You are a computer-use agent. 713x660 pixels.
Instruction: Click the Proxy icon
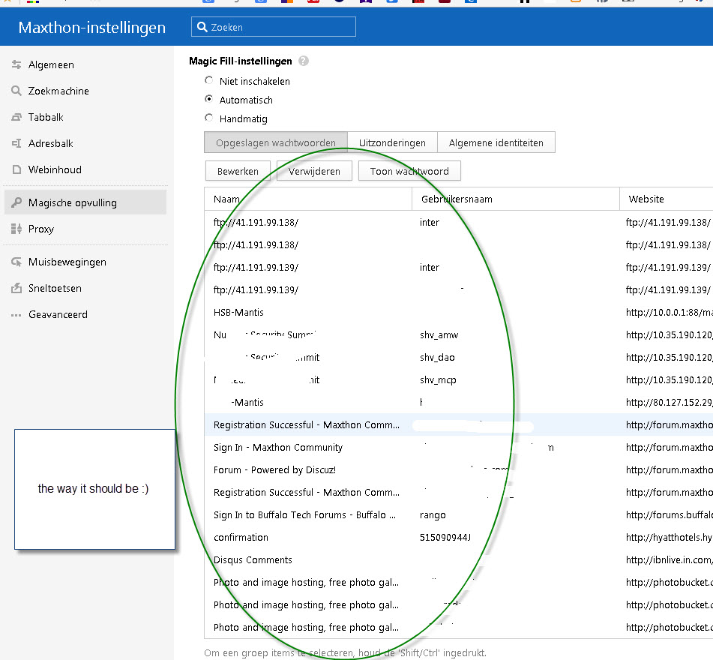16,229
